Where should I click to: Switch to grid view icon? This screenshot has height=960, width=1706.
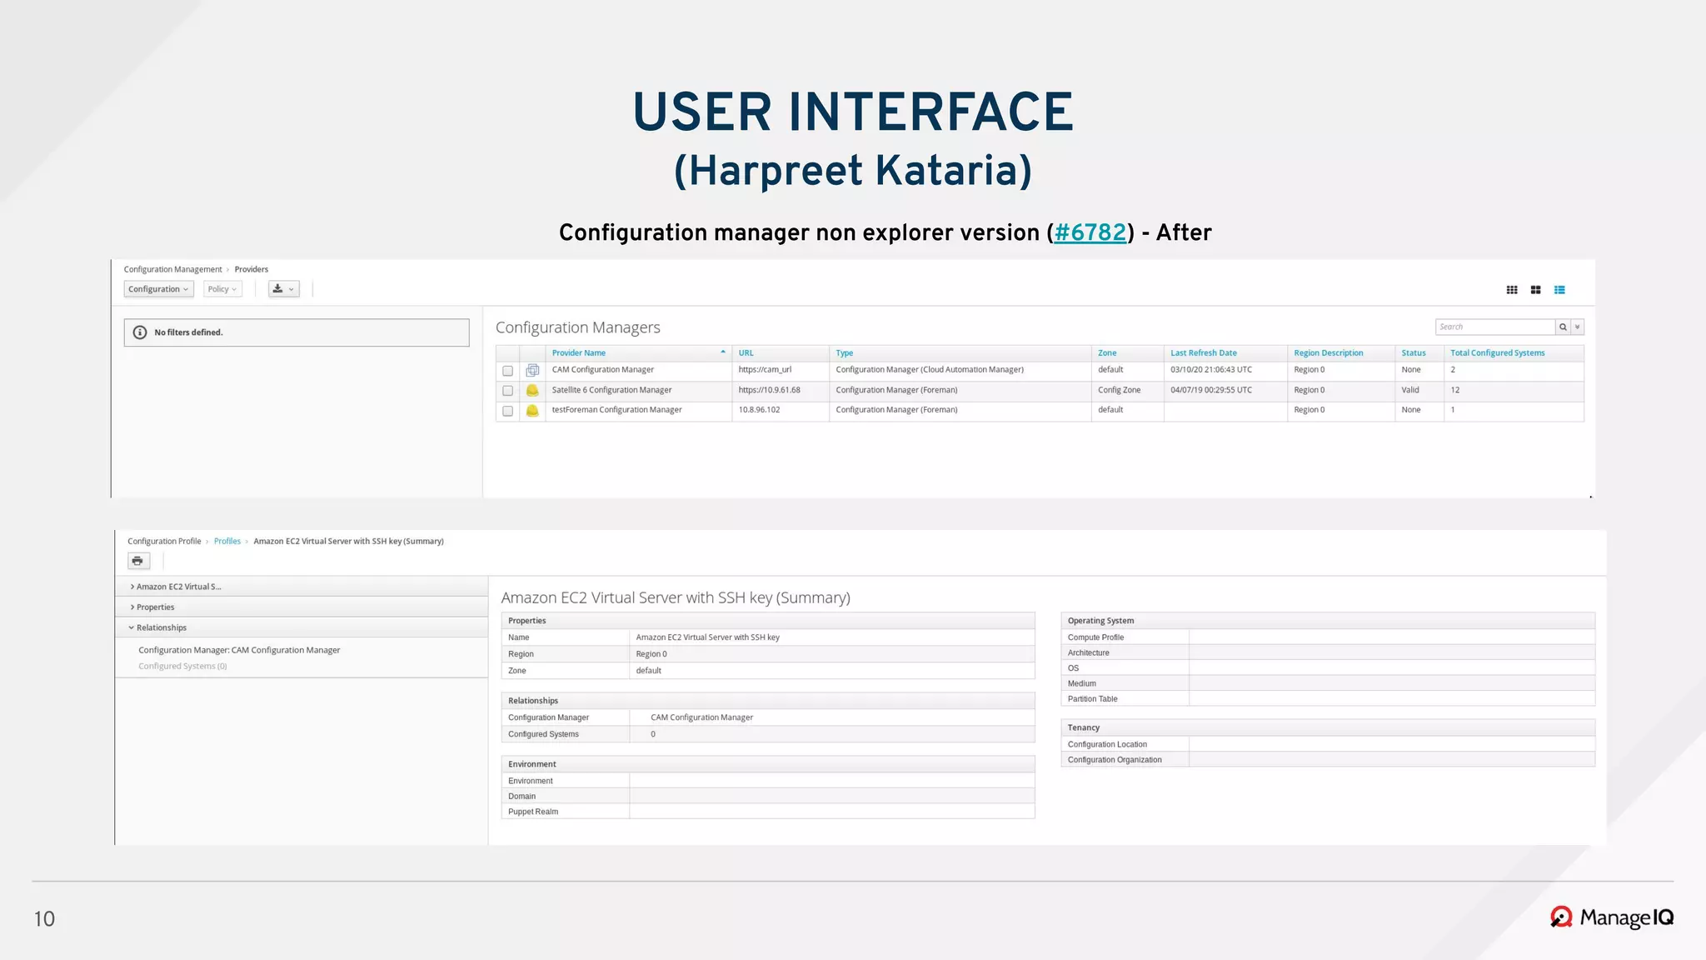click(1512, 290)
